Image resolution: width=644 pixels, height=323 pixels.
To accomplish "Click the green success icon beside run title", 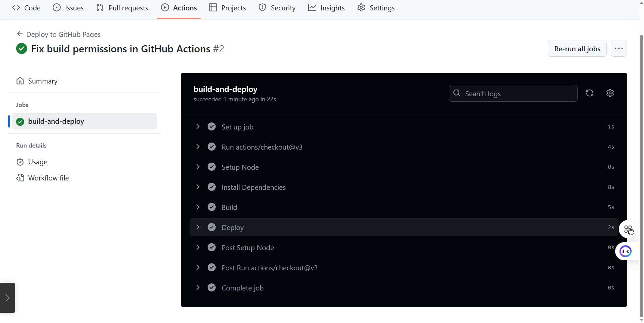I will [22, 49].
